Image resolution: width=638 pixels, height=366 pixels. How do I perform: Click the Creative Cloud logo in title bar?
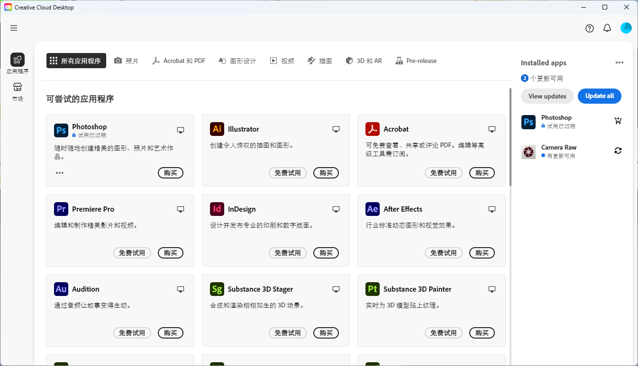point(8,7)
